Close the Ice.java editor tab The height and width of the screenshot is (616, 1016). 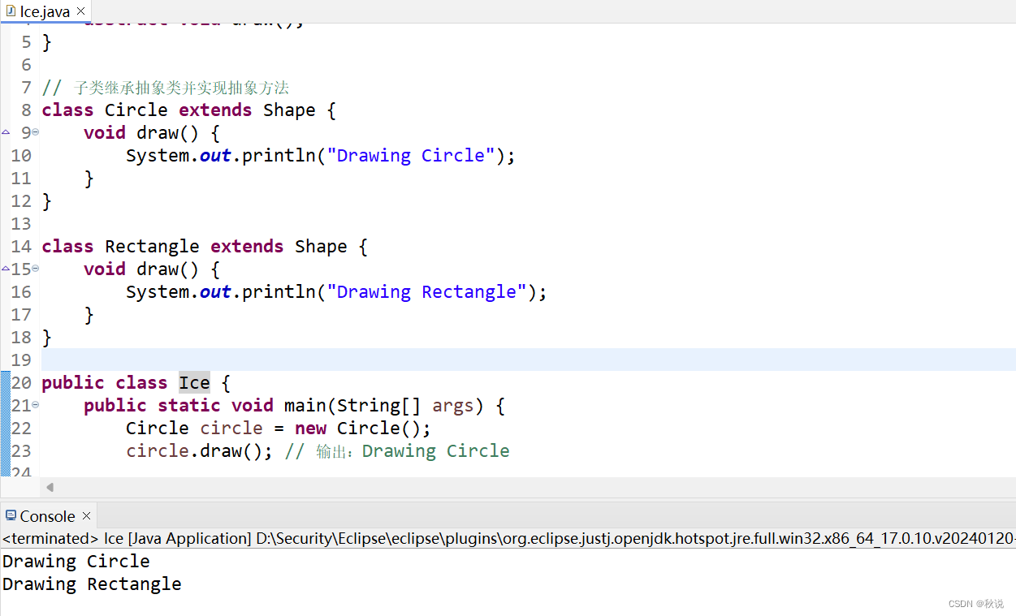point(80,11)
